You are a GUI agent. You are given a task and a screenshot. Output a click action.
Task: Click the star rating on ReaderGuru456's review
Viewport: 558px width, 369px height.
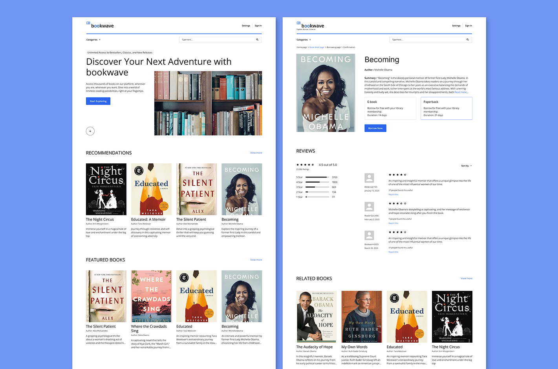397,203
